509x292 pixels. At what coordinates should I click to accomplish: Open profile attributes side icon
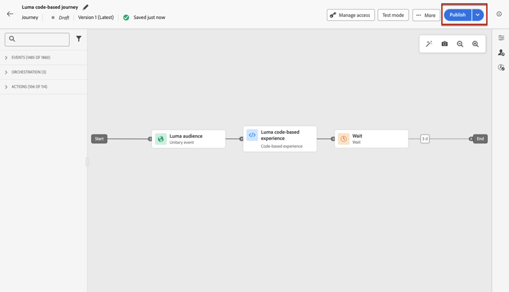[502, 52]
